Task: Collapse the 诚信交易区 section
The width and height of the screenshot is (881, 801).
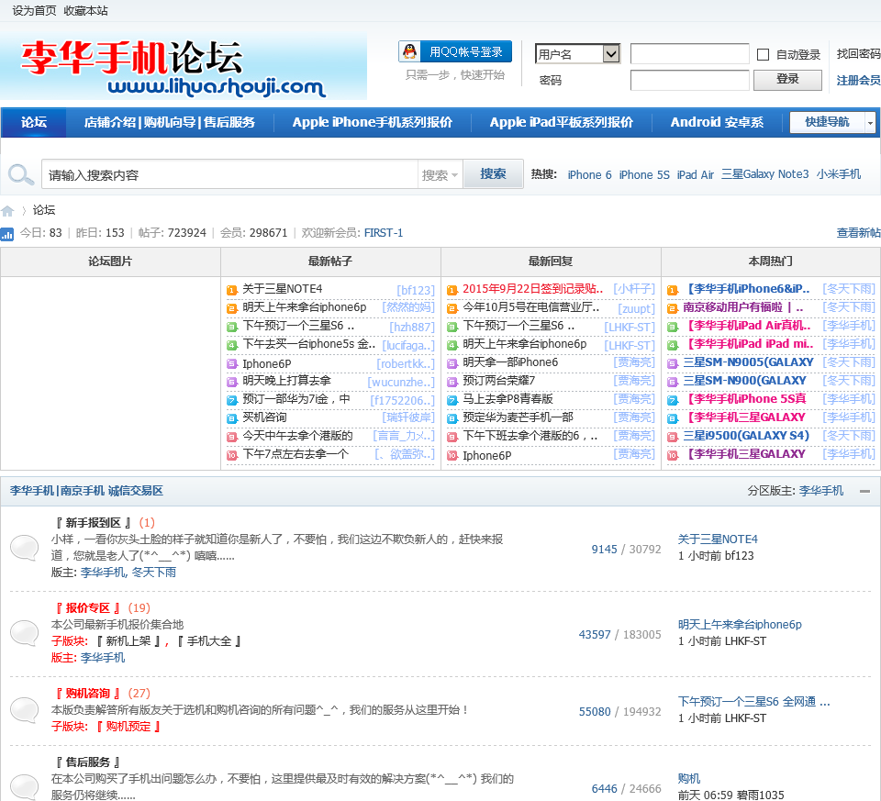Action: pos(864,491)
